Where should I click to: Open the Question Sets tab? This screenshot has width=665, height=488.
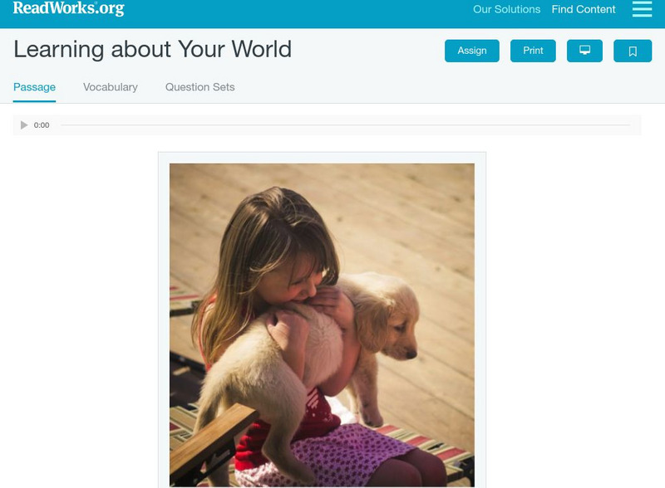click(199, 87)
